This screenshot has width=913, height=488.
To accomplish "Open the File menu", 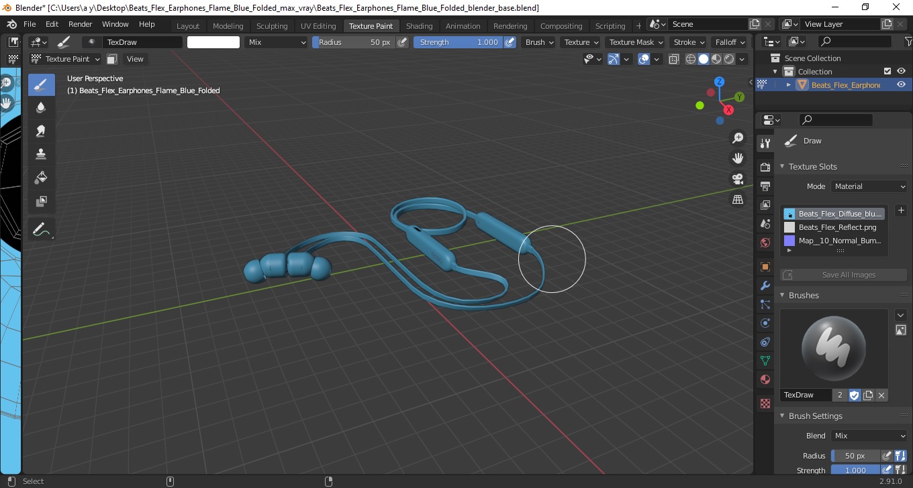I will 30,24.
